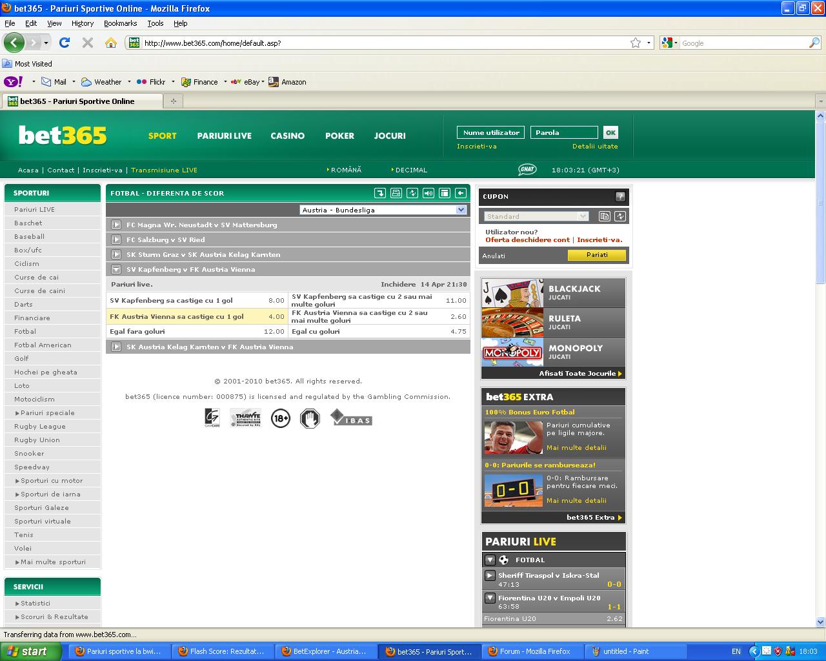Image resolution: width=826 pixels, height=661 pixels.
Task: Open the DECIMAL odds format selector
Action: coord(410,170)
